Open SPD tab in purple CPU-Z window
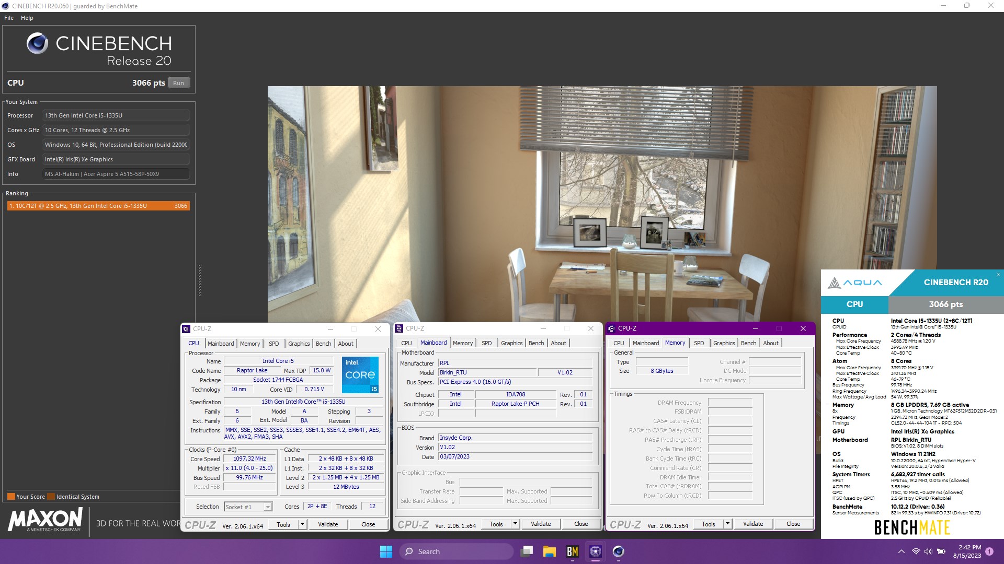The image size is (1004, 564). (x=699, y=343)
